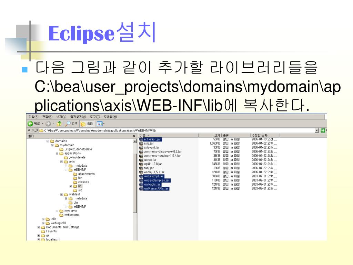353x265 pixels.
Task: Expand Documents and Settings tree node
Action: click(x=39, y=227)
